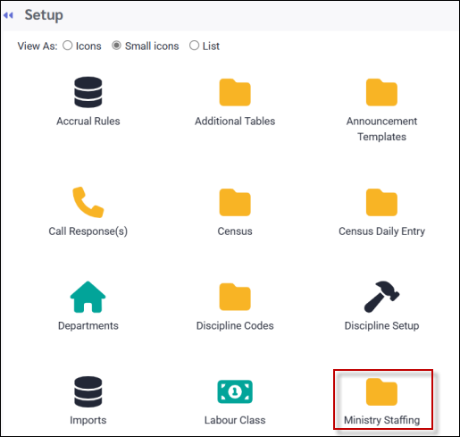Collapse the Setup panel with double arrows
This screenshot has height=437, width=460.
click(x=8, y=15)
